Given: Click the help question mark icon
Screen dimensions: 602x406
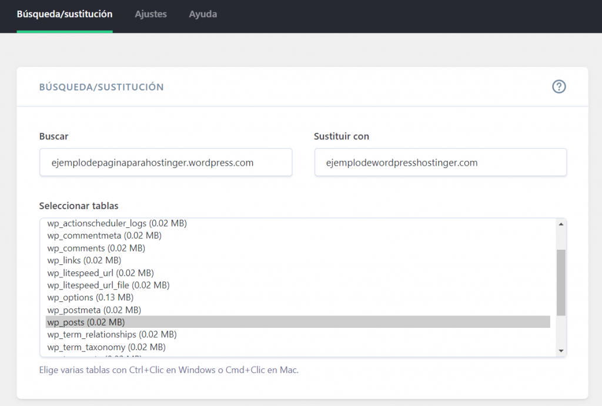Looking at the screenshot, I should click(x=558, y=87).
